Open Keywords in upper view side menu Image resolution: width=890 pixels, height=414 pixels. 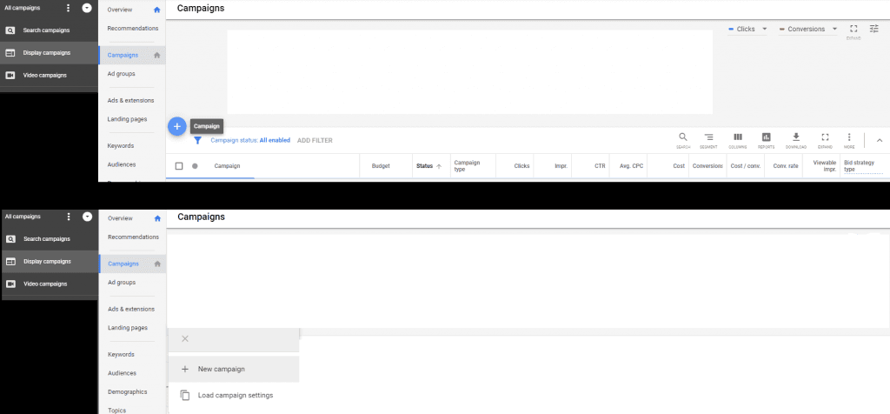tap(120, 146)
